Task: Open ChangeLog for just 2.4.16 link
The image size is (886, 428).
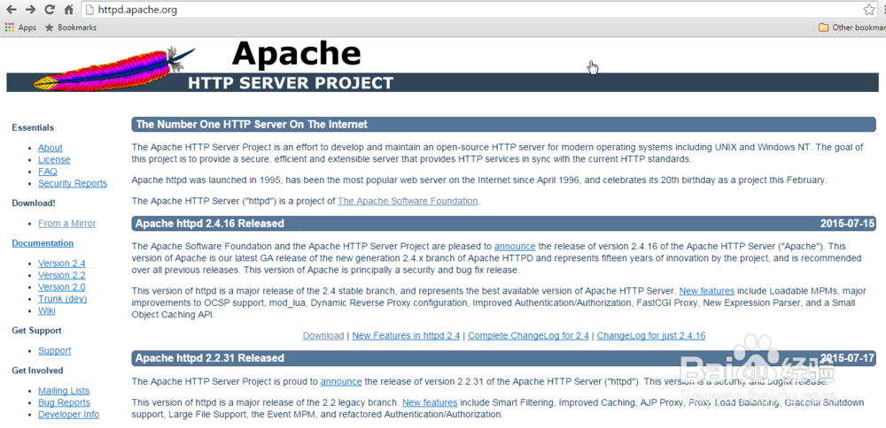Action: point(651,335)
